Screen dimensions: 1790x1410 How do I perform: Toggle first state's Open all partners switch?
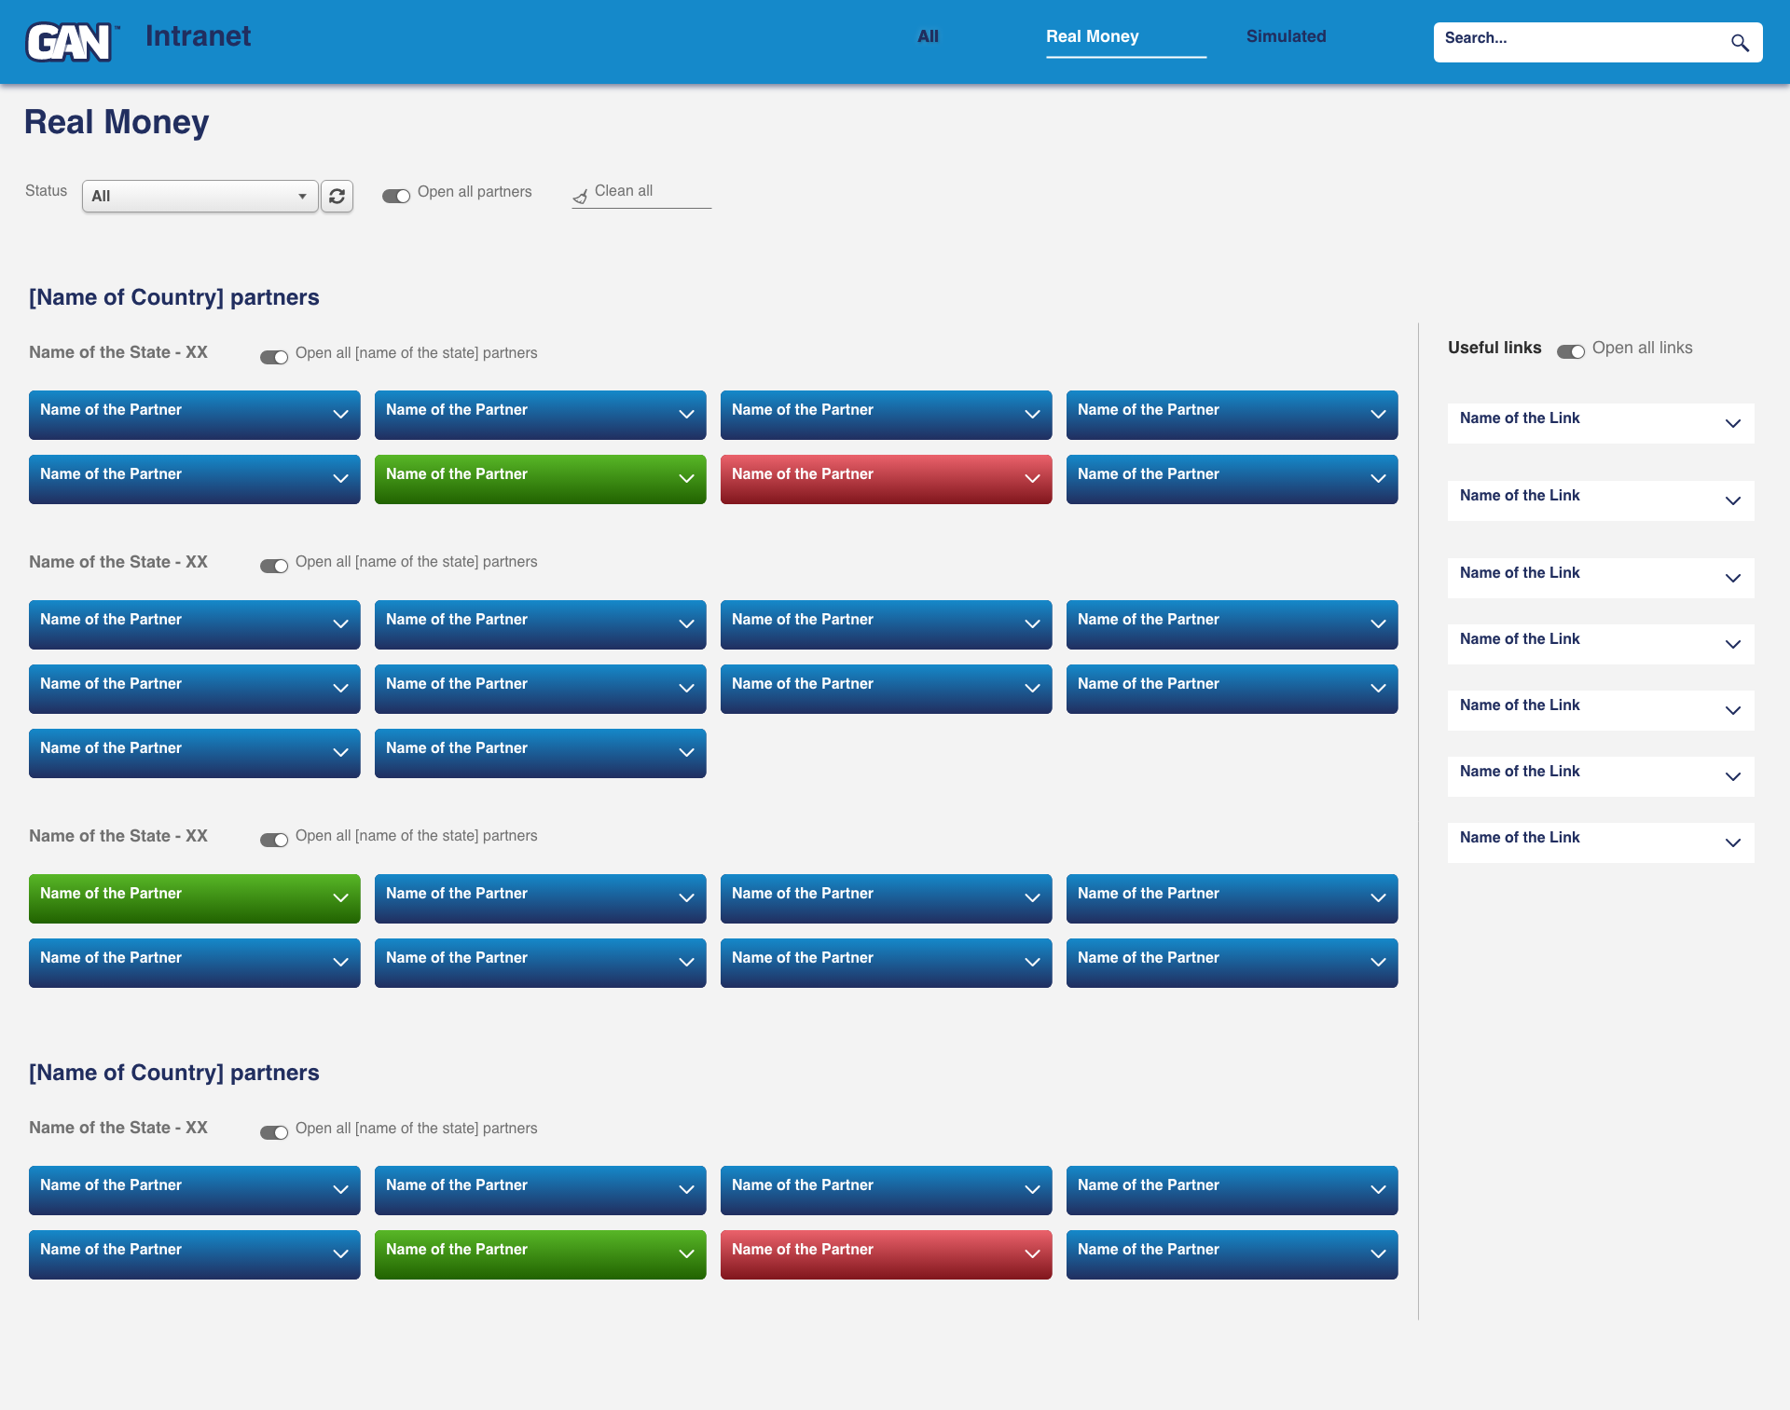(274, 357)
